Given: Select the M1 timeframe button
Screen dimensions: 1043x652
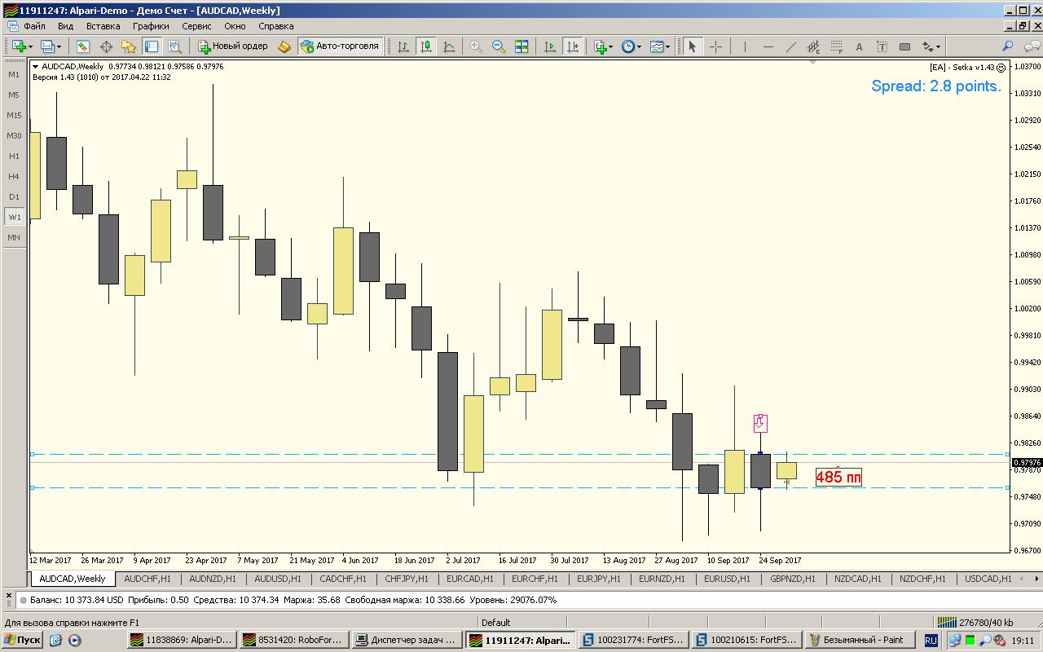Looking at the screenshot, I should pyautogui.click(x=14, y=75).
